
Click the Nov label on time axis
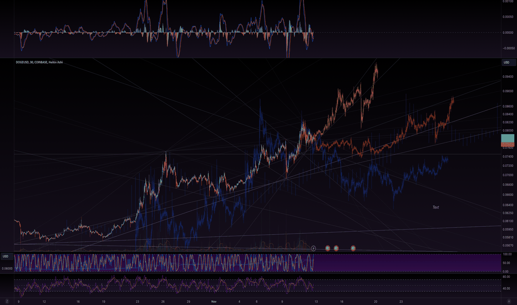tap(214, 301)
